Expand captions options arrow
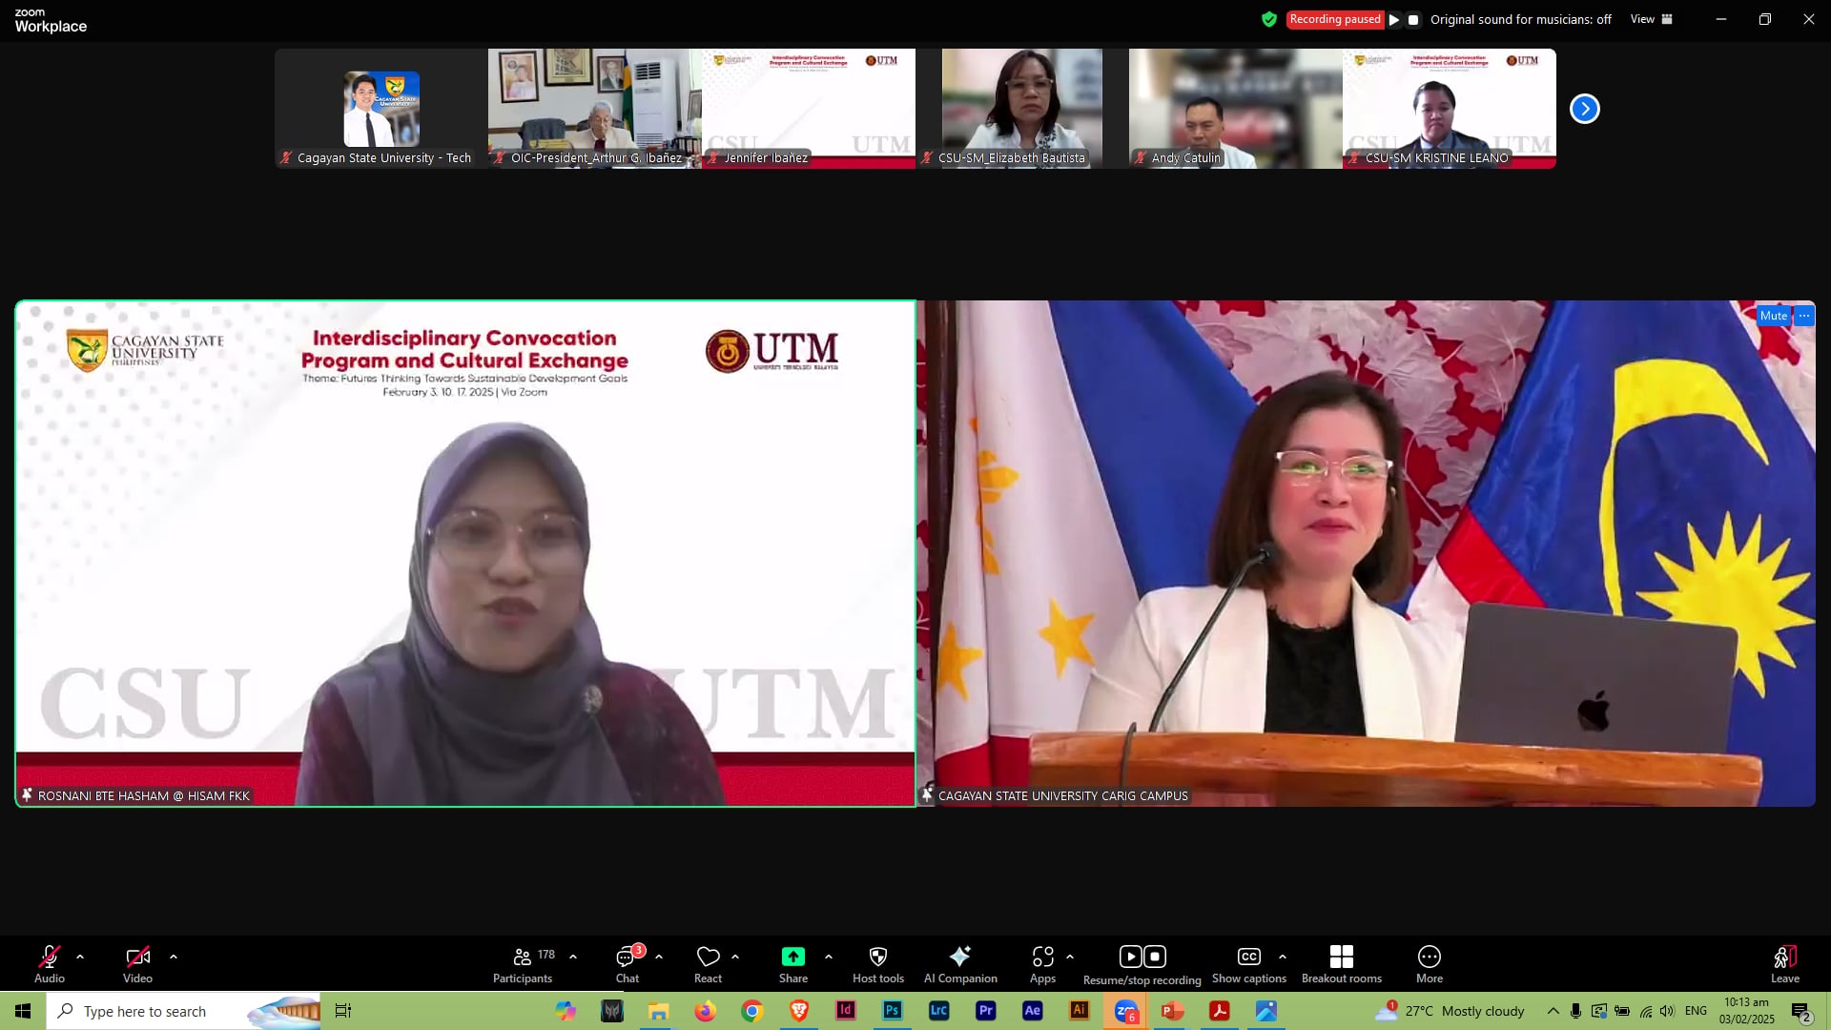This screenshot has width=1831, height=1030. pos(1283,957)
